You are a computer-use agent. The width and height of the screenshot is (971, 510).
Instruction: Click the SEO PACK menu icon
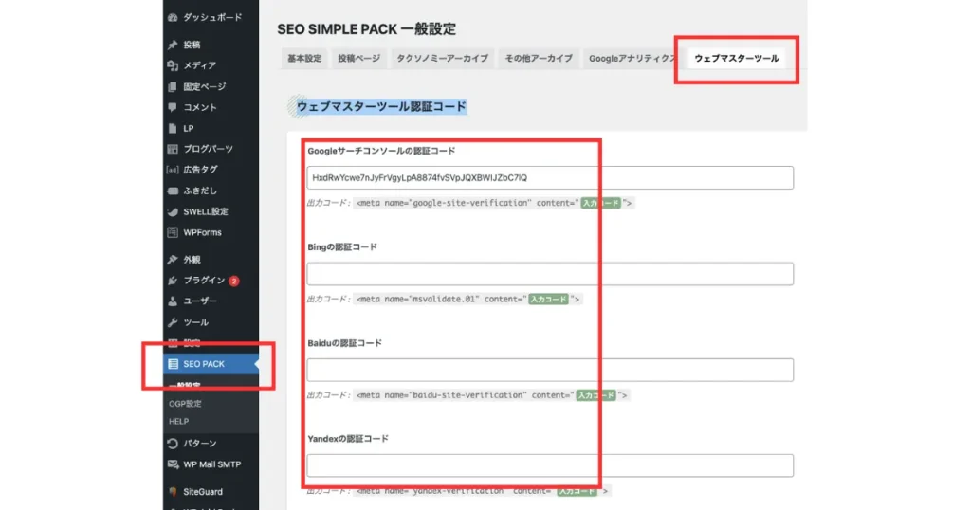coord(173,364)
